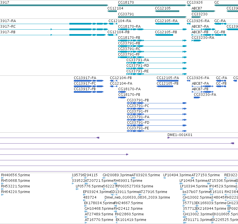Select the GH20089.3prime EST label
Screen dimensions: 238x224
[x=117, y=175]
